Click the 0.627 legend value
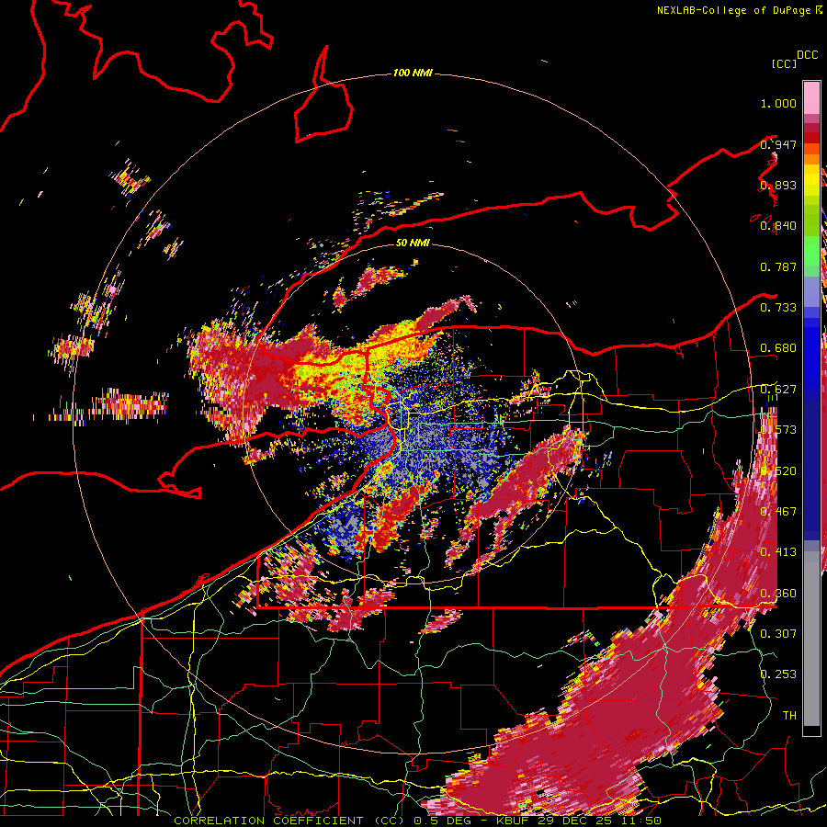Screen dimensions: 827x827 coord(778,390)
